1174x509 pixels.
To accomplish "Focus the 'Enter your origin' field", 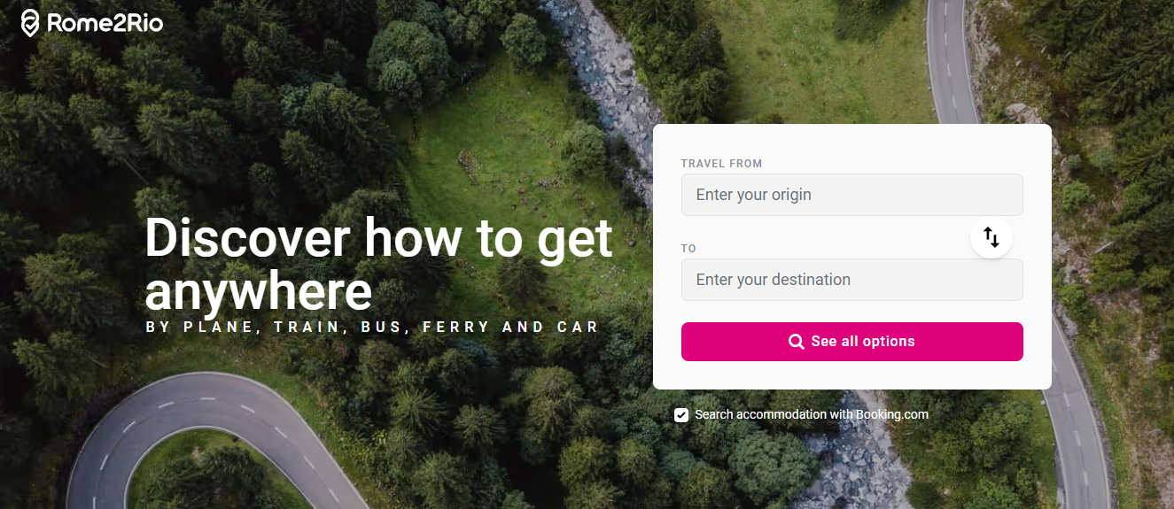I will point(852,195).
